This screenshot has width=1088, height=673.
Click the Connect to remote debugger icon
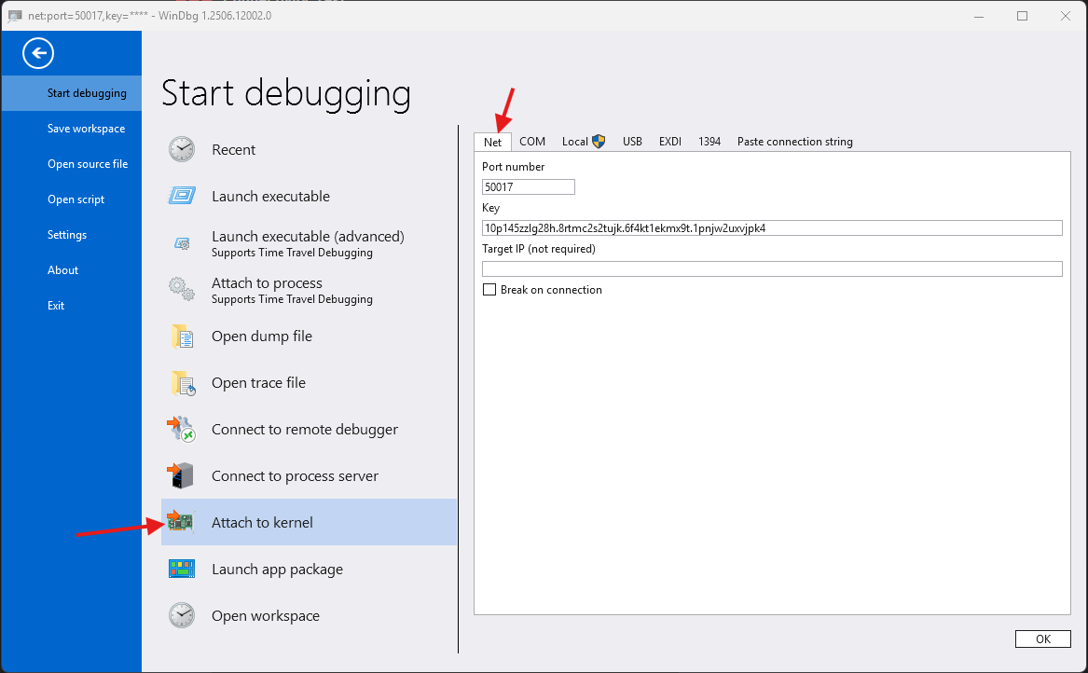(x=181, y=429)
